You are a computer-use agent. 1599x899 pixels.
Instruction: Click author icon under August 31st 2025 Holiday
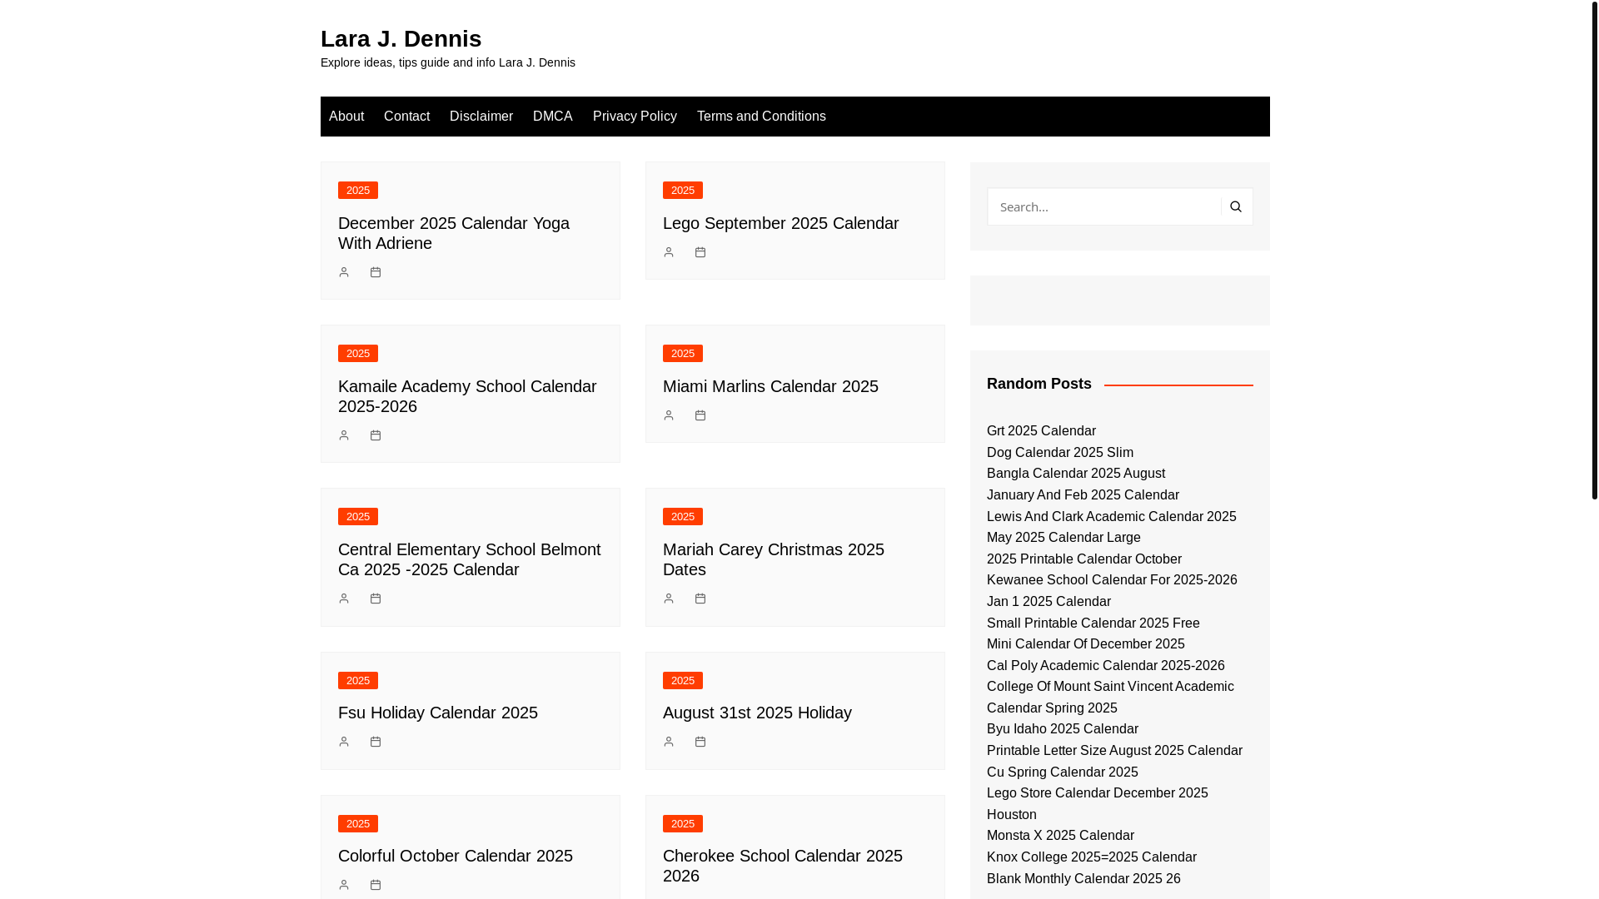[669, 742]
